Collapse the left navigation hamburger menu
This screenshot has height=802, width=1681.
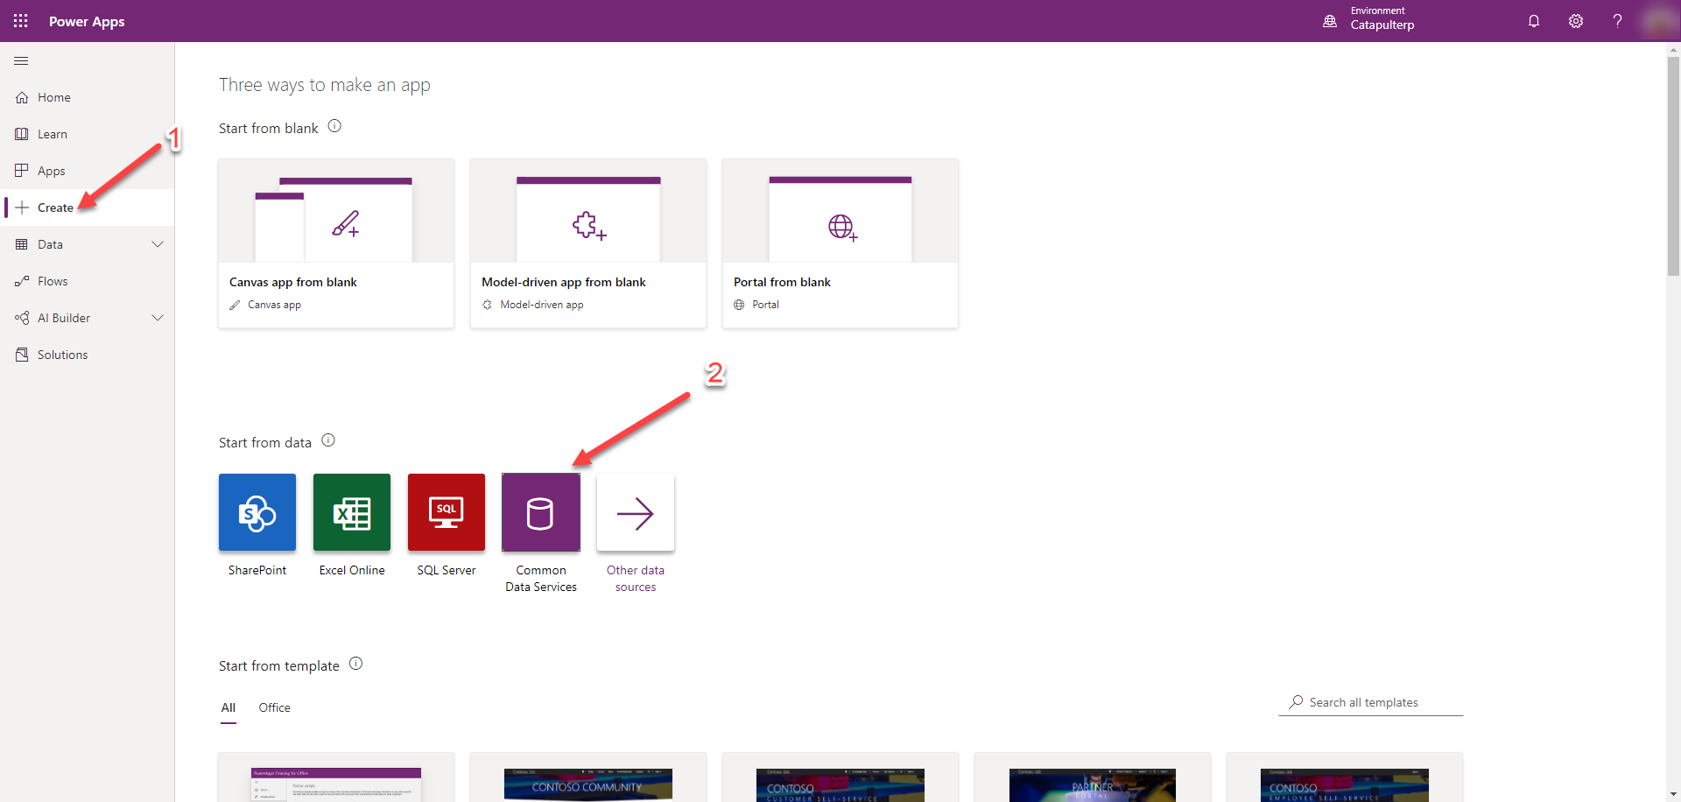pos(21,61)
